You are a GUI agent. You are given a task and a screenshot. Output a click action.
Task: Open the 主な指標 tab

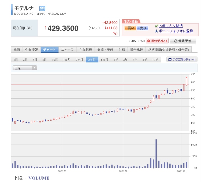(86, 50)
